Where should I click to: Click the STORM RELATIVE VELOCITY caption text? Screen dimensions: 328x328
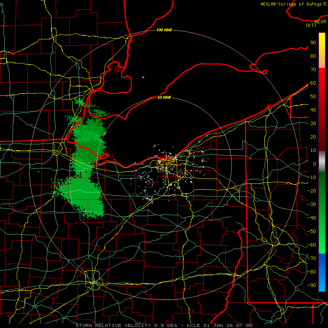tap(114, 325)
